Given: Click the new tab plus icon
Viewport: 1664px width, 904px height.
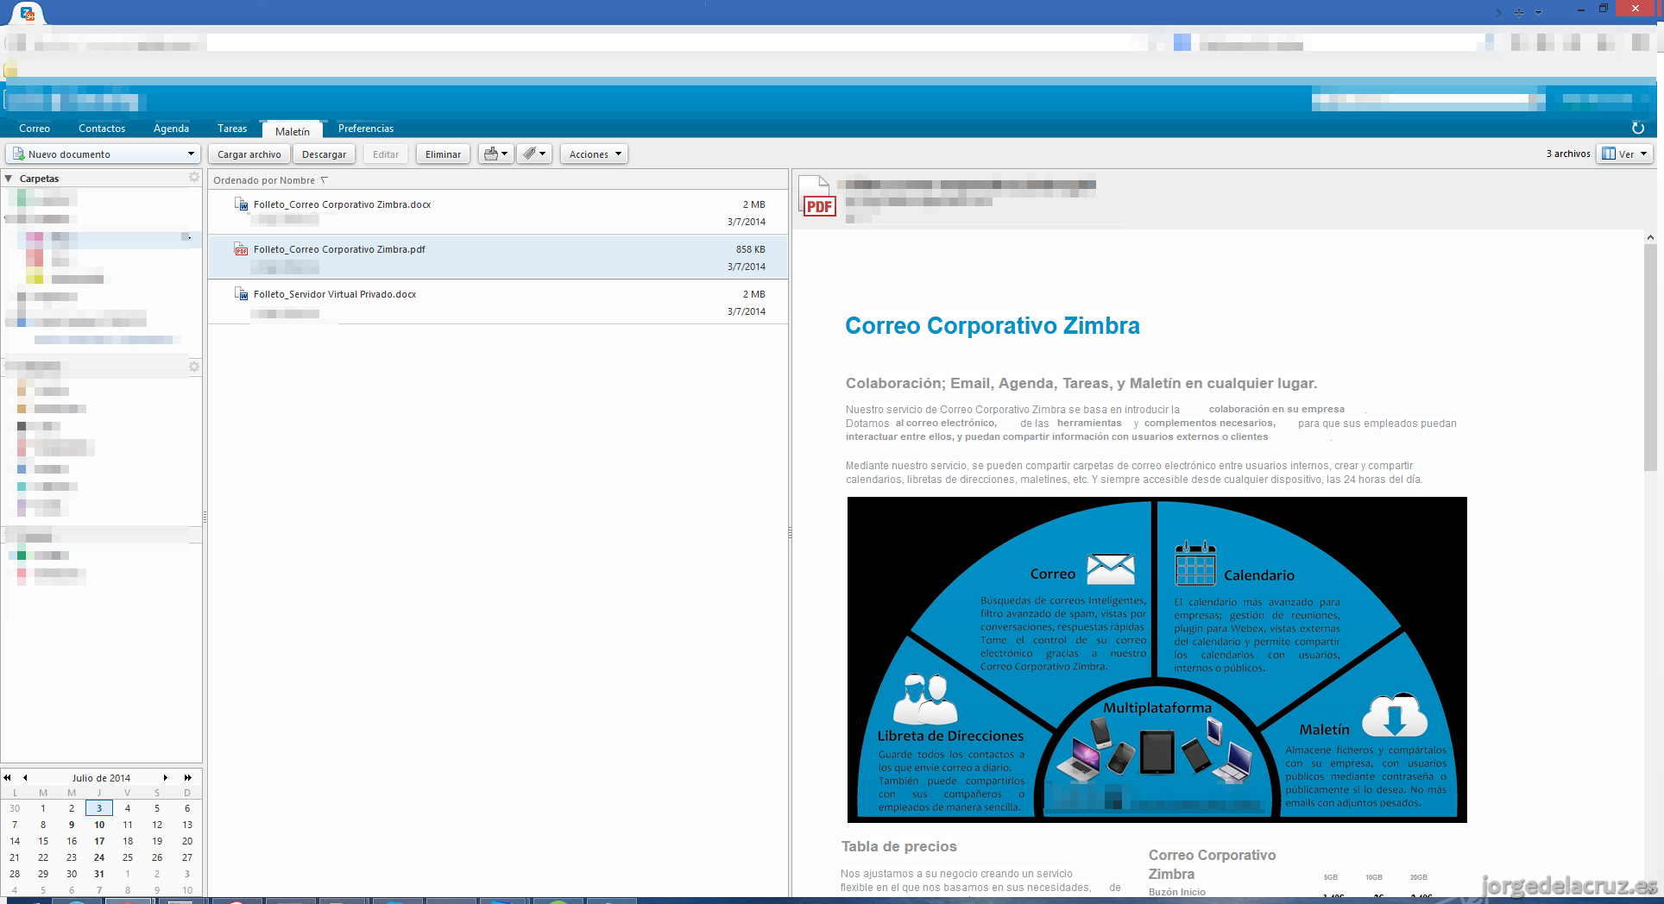Looking at the screenshot, I should 1519,13.
